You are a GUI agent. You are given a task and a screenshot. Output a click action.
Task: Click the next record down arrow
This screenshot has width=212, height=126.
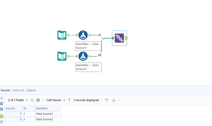[114, 100]
